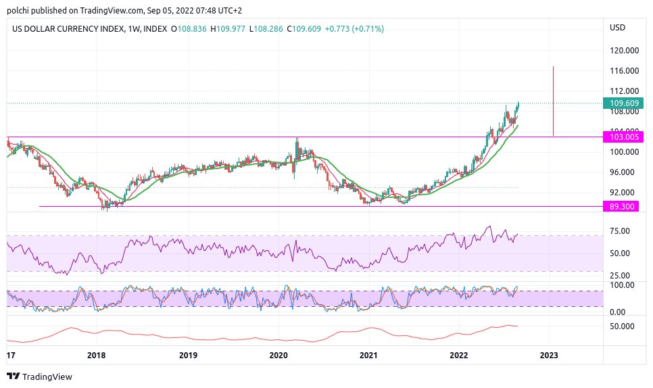
Task: Click the 120.000 price axis label
Action: pos(624,51)
